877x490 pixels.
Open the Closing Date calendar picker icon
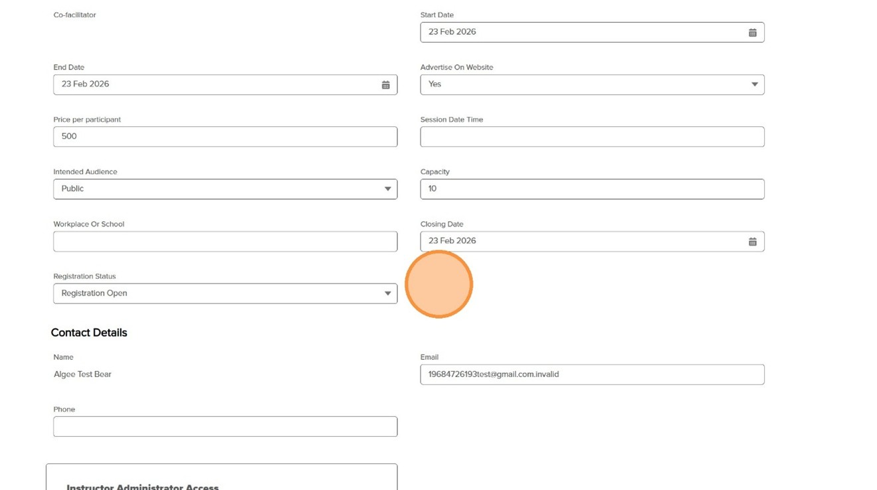[x=752, y=242]
